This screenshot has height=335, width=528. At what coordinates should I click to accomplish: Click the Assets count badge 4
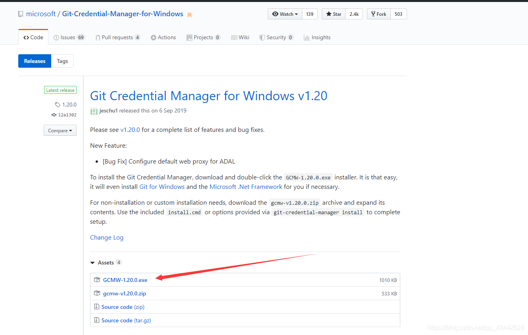point(119,263)
